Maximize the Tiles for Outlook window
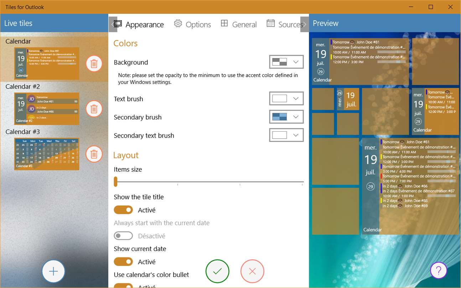 (x=431, y=7)
